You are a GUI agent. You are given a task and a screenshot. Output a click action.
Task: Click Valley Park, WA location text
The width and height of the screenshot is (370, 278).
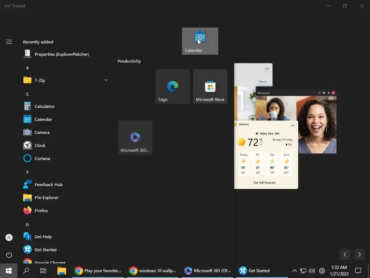point(269,134)
